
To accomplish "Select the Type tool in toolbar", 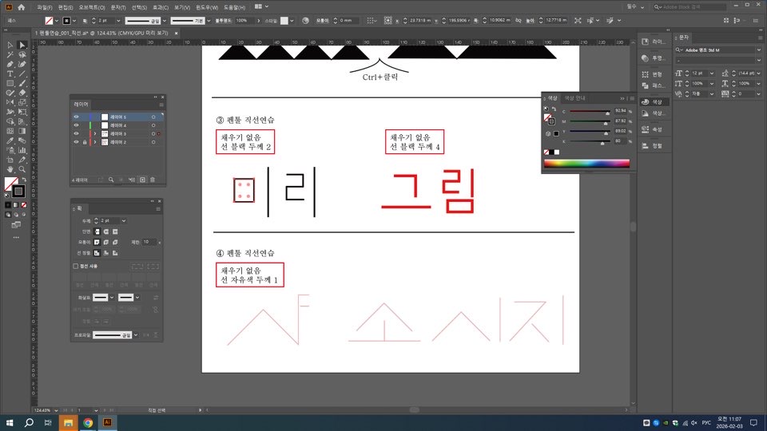I will [10, 73].
